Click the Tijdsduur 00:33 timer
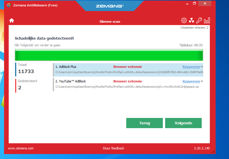Screen dimensions: 229x159 pos(191,45)
